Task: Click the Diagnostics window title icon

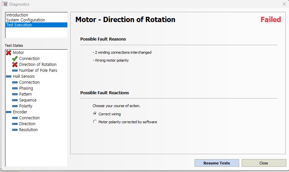Action: click(5, 4)
